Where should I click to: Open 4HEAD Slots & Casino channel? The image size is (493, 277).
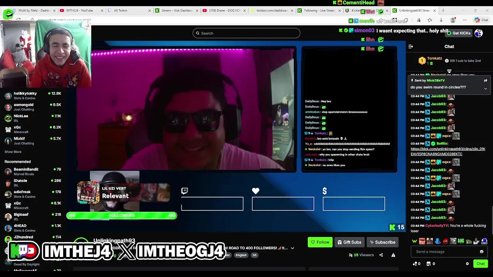click(x=33, y=228)
